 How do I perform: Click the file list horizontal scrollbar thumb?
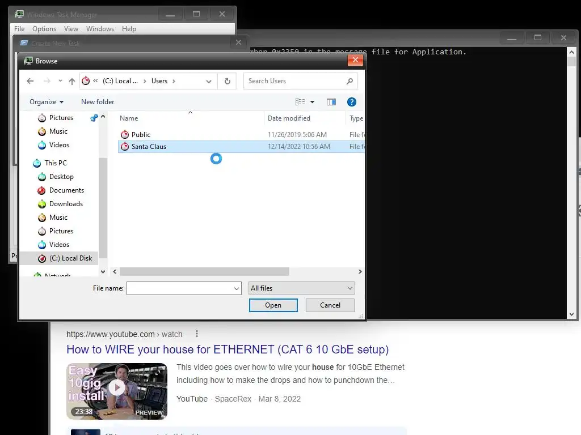pyautogui.click(x=204, y=271)
